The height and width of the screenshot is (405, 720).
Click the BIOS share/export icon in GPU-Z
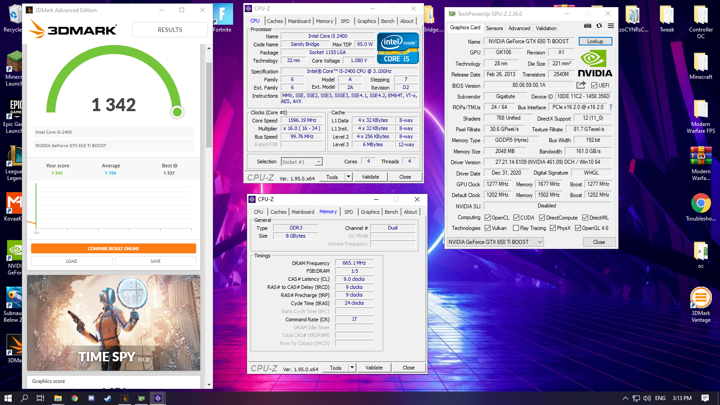click(x=581, y=85)
